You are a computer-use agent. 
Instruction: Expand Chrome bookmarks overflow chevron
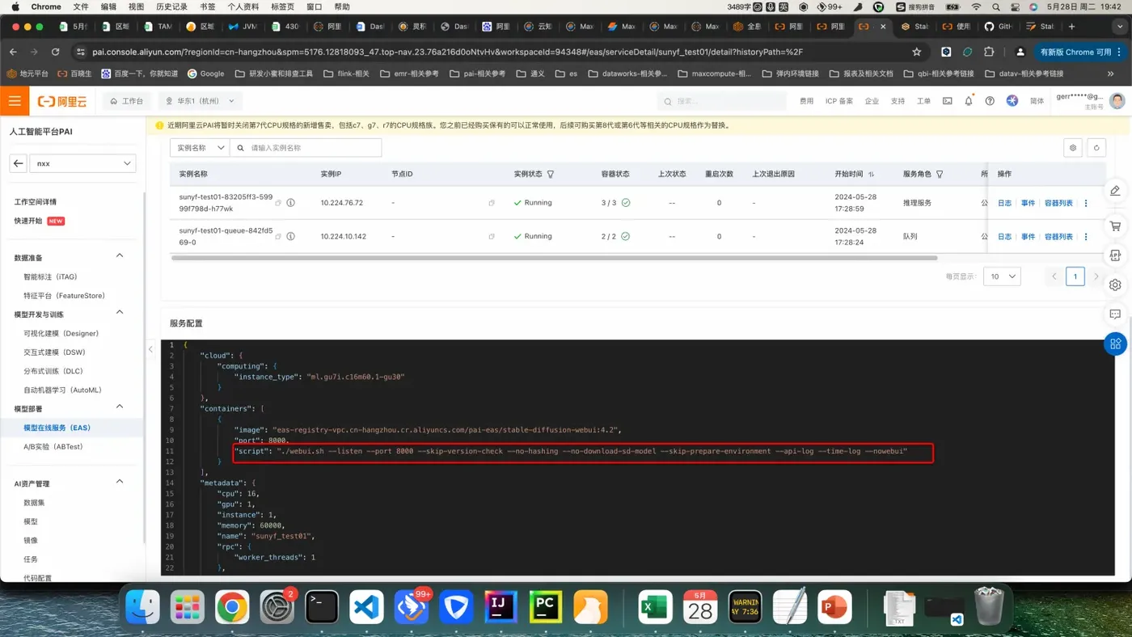point(1111,74)
